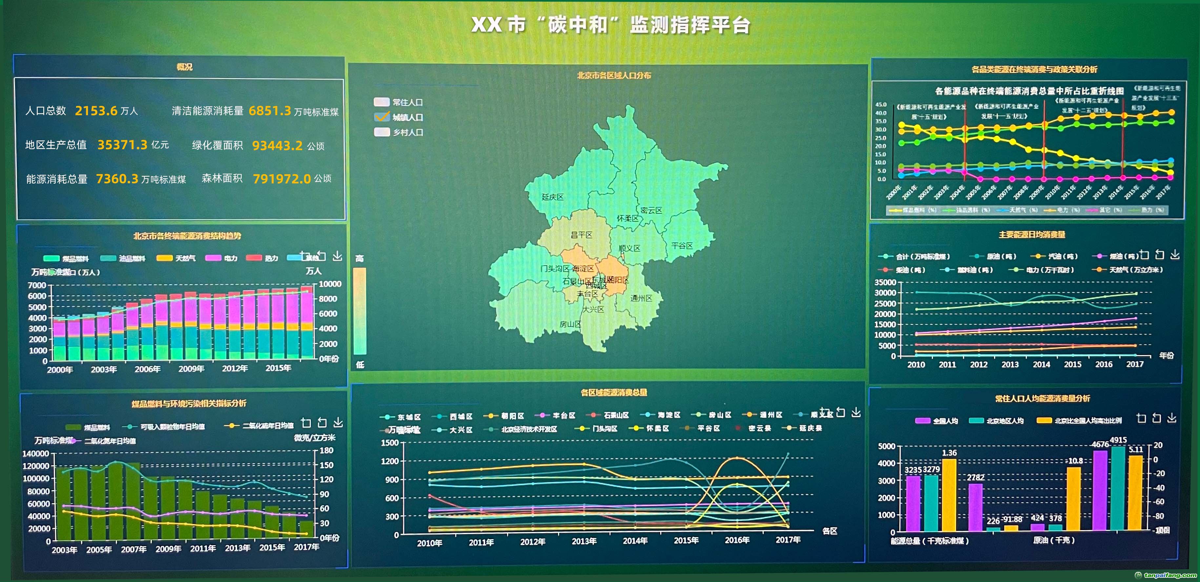Toggle 天然气 legend swatch in energy structure chart

pos(165,258)
